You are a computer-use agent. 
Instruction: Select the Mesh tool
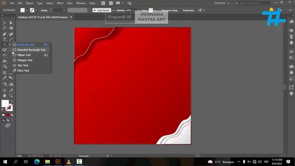coord(4,73)
